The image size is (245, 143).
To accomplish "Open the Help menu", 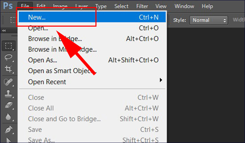I will point(207,6).
